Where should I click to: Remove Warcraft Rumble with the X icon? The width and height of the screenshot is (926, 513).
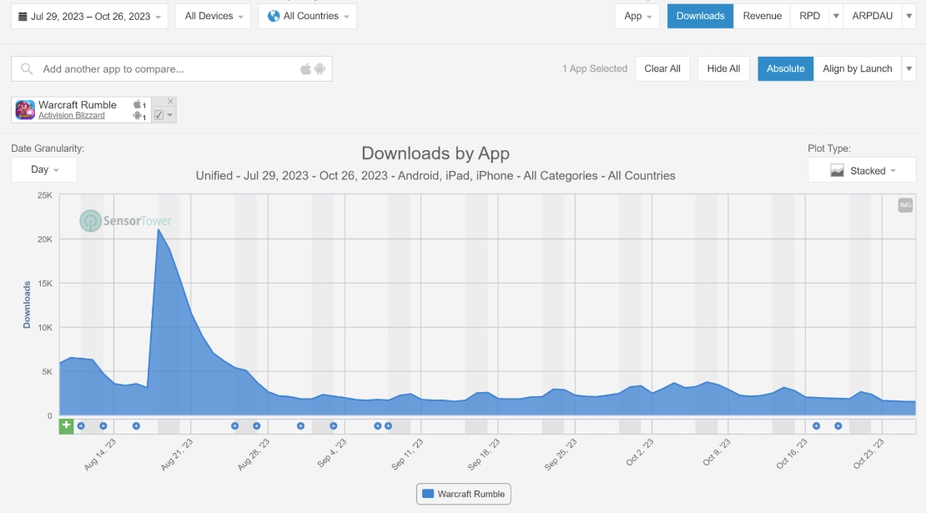170,102
